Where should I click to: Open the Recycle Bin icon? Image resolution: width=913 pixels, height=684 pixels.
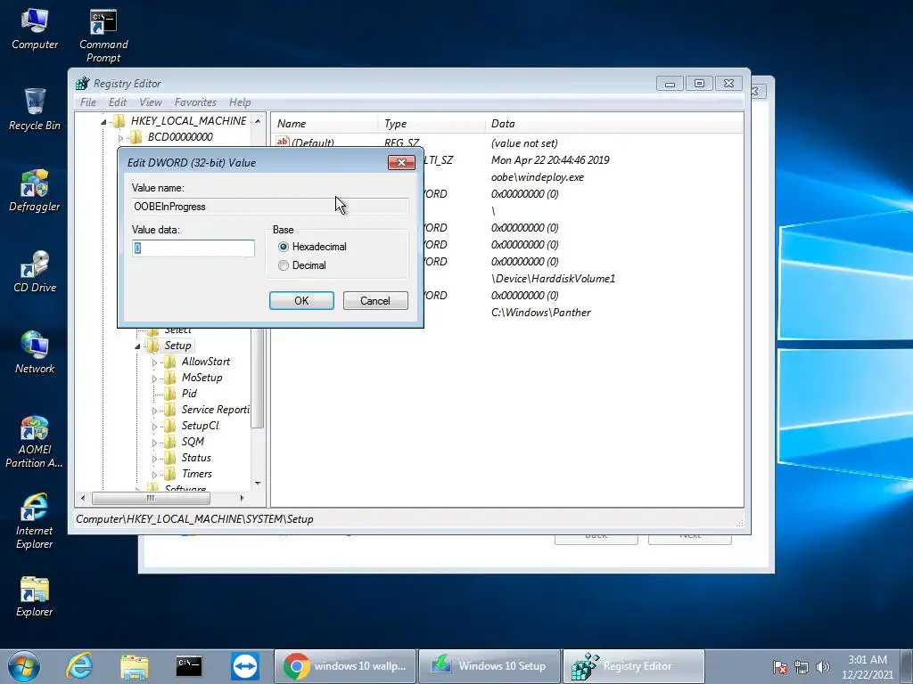point(35,109)
